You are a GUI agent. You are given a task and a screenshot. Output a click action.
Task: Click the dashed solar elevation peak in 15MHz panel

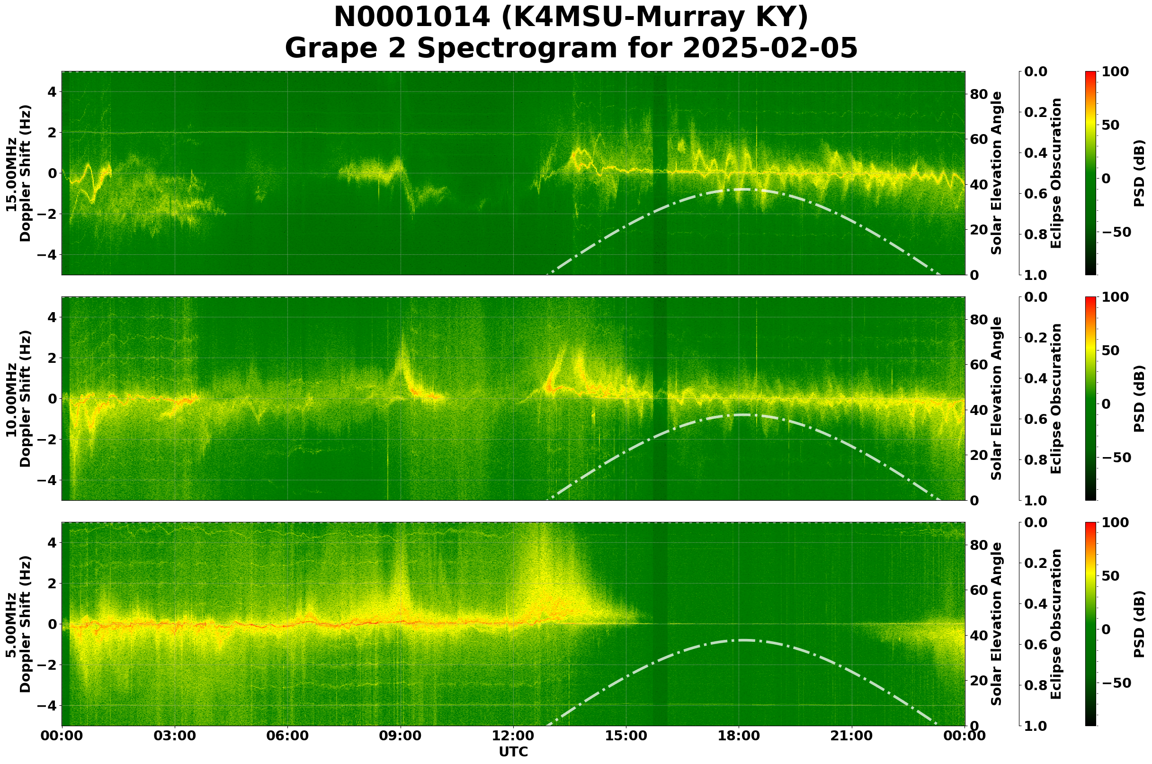(741, 189)
